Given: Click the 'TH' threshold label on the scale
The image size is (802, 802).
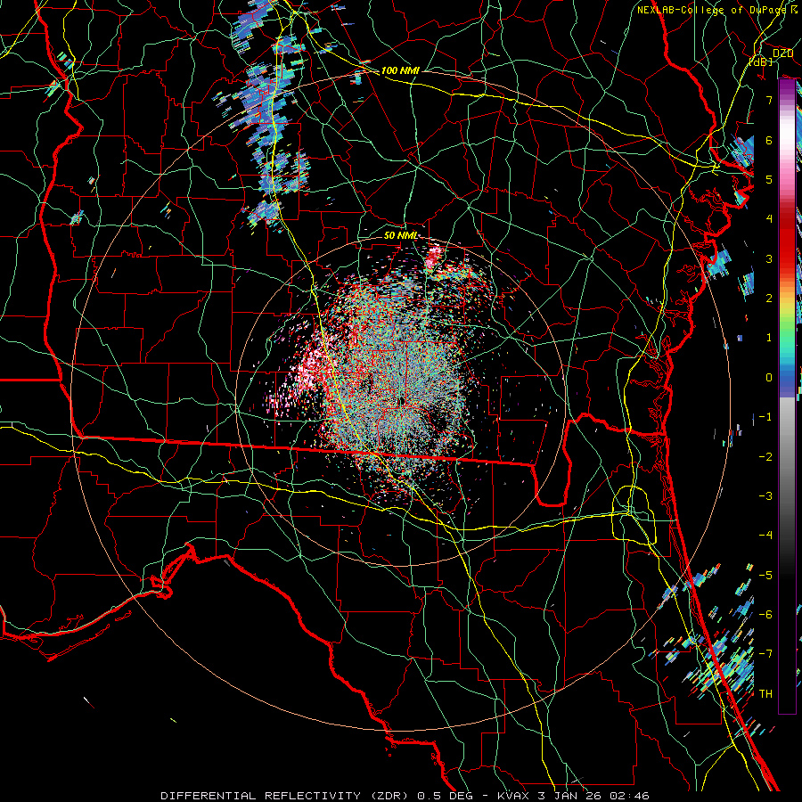Looking at the screenshot, I should [x=765, y=694].
